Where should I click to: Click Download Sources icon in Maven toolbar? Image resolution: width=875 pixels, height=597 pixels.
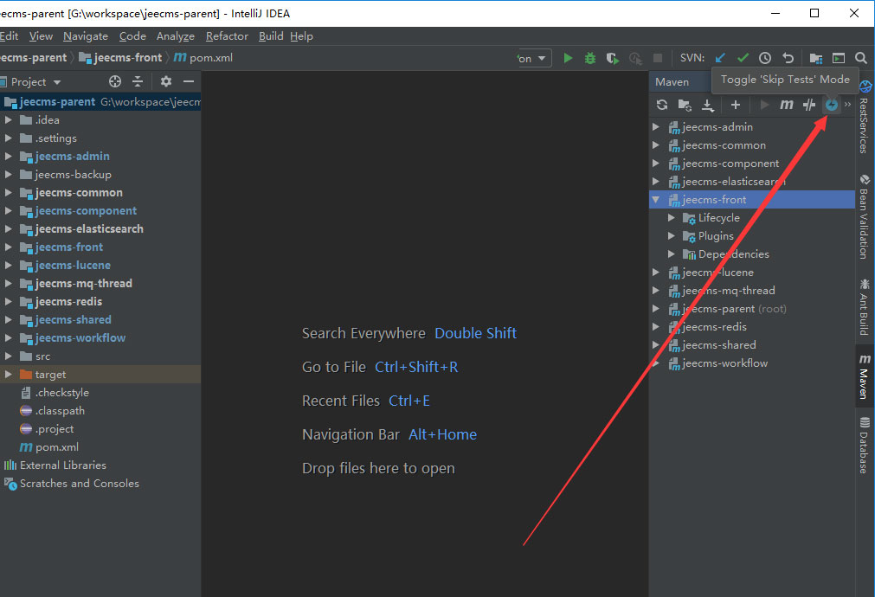pos(708,105)
